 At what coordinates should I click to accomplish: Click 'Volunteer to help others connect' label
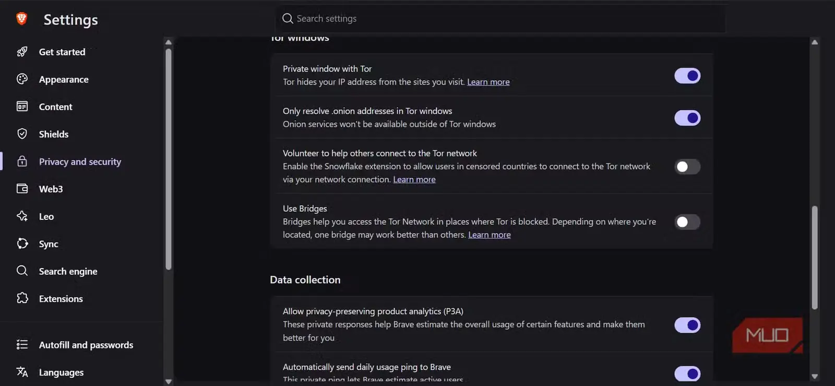pos(380,153)
